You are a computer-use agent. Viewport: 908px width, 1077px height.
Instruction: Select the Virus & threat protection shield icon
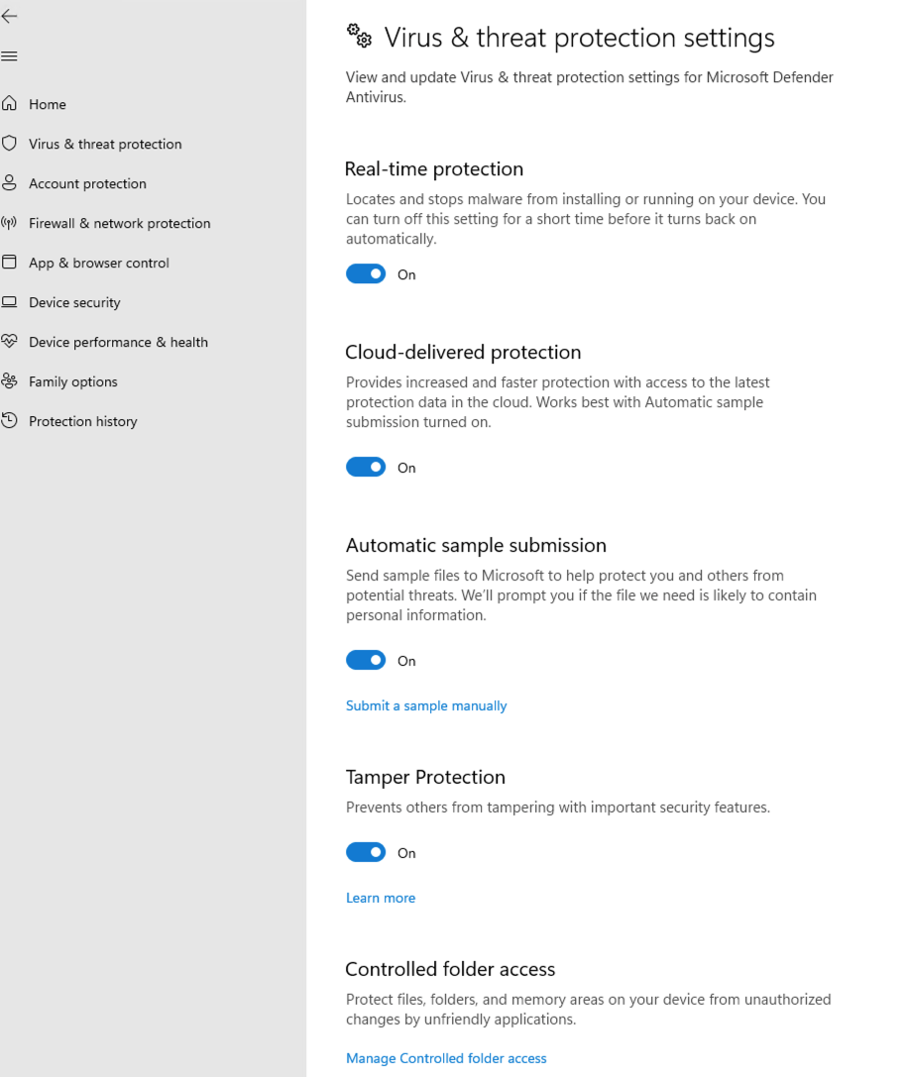pyautogui.click(x=10, y=143)
